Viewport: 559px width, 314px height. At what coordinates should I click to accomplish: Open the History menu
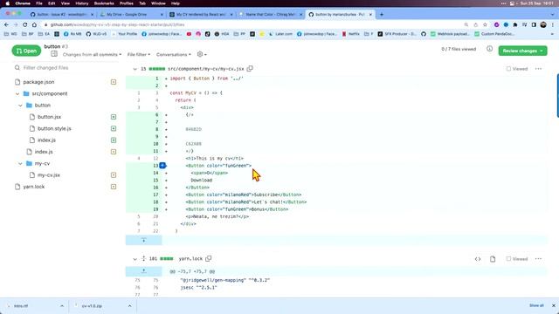tap(81, 3)
